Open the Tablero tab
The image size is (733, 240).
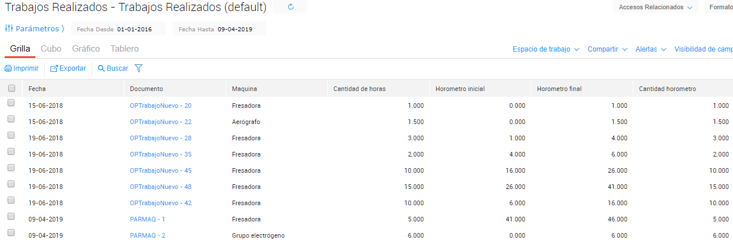tap(124, 49)
